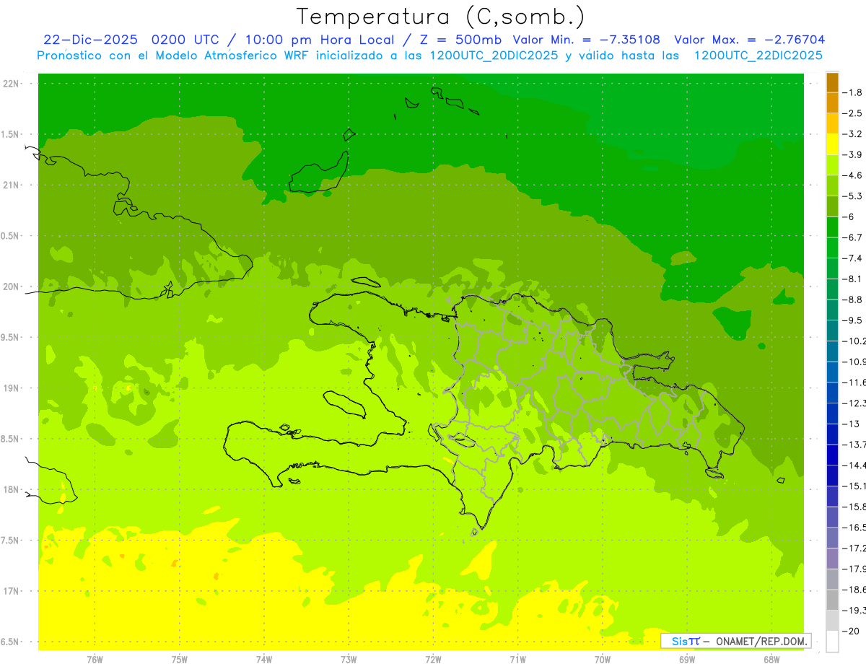Click the yellow swatch between -3.2 and -3.9
The image size is (866, 669).
pos(832,144)
